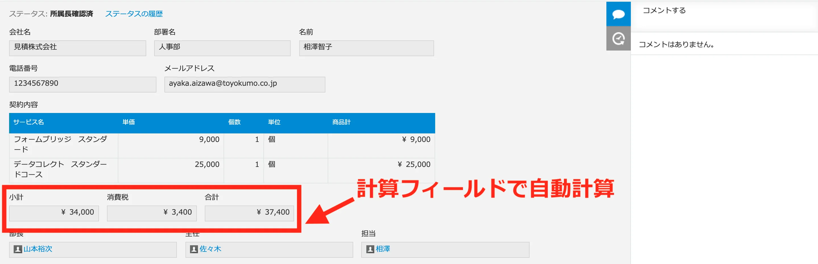Open 山本裕次 user profile link
818x264 pixels.
coord(38,249)
